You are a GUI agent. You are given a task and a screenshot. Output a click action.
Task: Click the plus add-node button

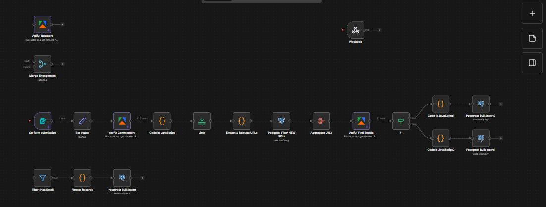(x=532, y=13)
